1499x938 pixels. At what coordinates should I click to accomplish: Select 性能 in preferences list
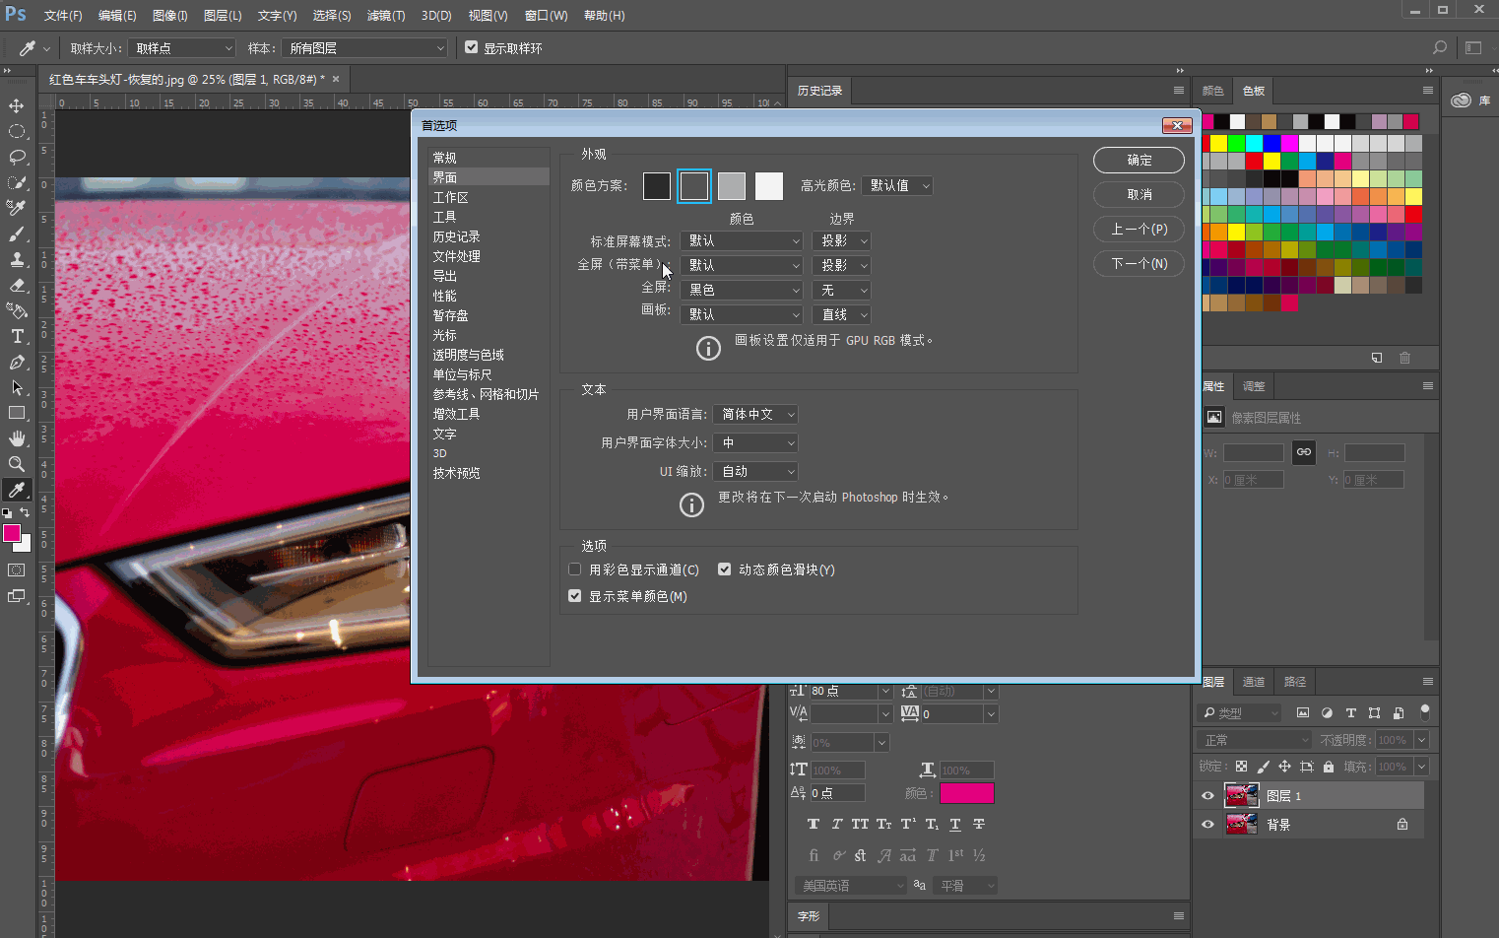coord(445,296)
